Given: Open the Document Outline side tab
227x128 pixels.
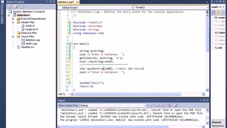Looking at the screenshot, I should tap(2, 14).
